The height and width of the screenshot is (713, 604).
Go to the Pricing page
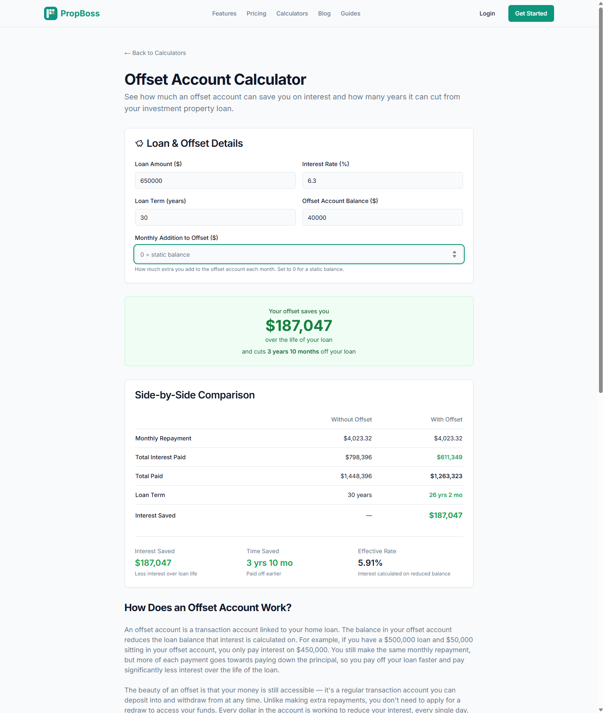pos(256,13)
